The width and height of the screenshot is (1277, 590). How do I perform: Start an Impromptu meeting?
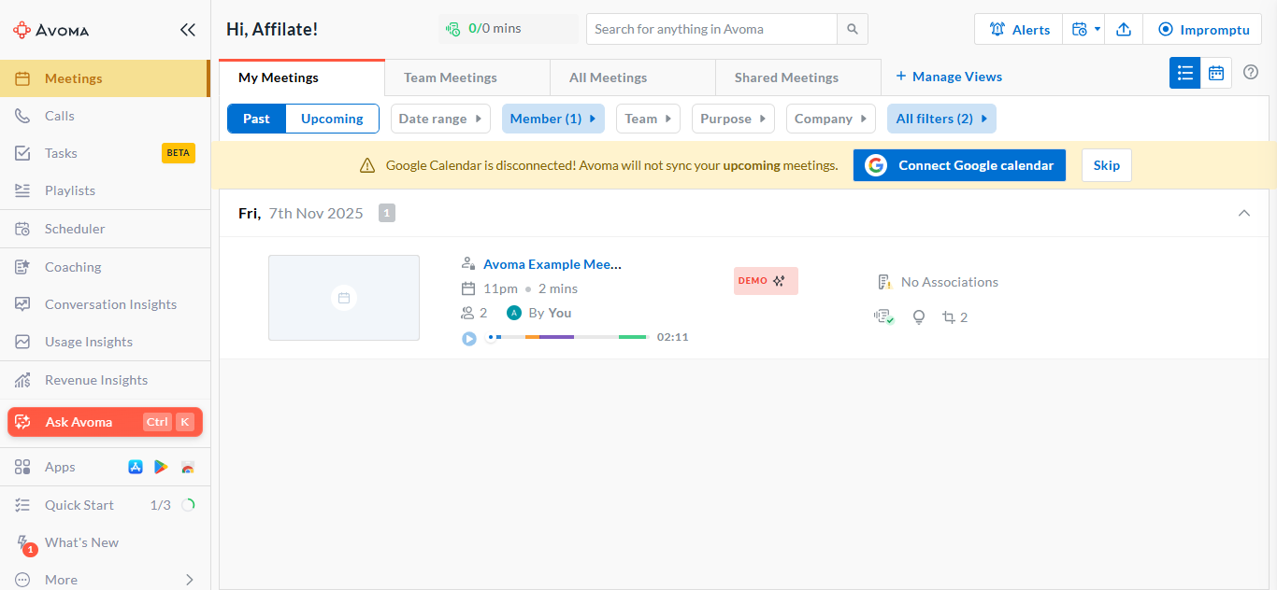pos(1202,29)
